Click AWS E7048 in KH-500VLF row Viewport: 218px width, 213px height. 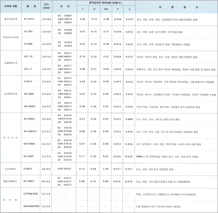tap(65, 131)
